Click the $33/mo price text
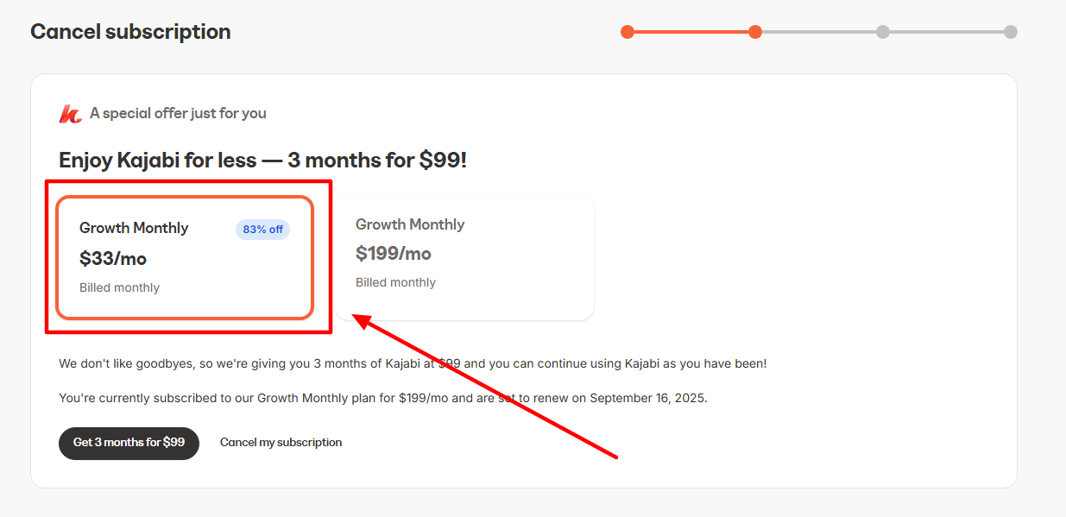1066x517 pixels. pyautogui.click(x=113, y=258)
